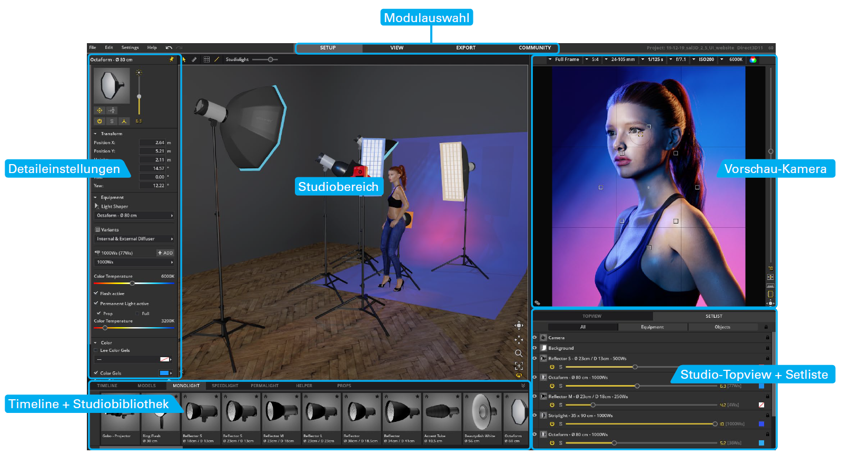Uncheck the Flash active checkbox
841x455 pixels.
tap(96, 294)
